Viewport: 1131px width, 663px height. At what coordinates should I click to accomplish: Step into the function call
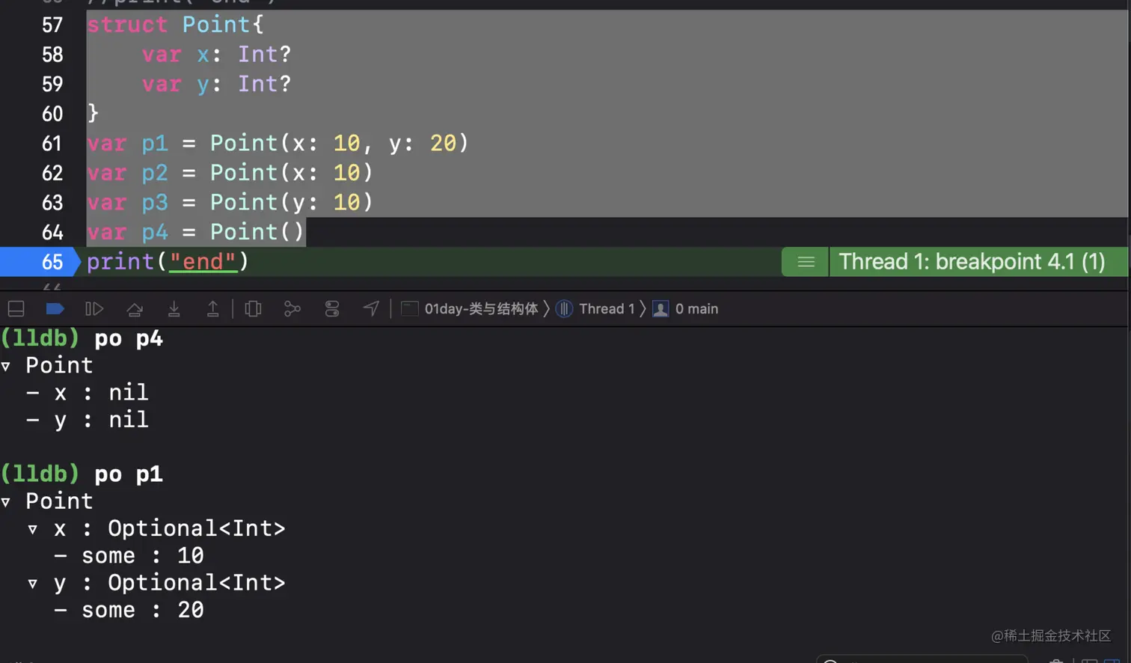pos(174,308)
